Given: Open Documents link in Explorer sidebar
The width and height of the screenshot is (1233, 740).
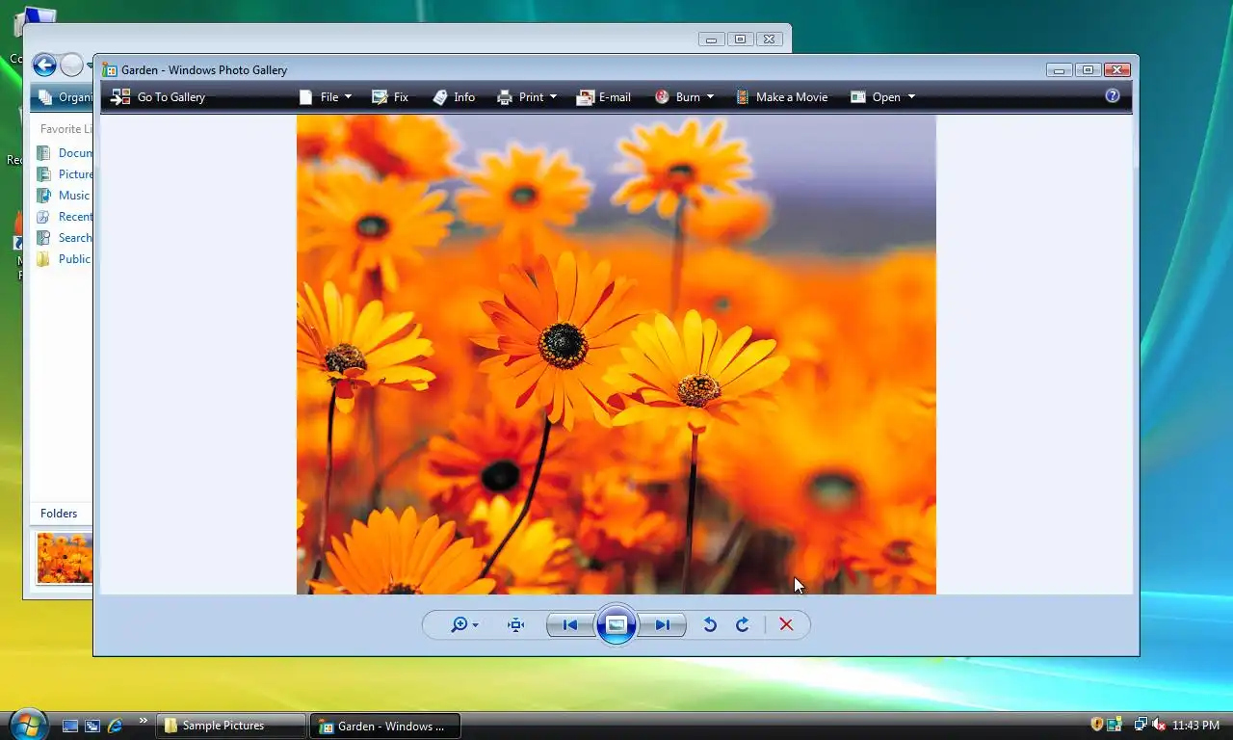Looking at the screenshot, I should [x=75, y=152].
